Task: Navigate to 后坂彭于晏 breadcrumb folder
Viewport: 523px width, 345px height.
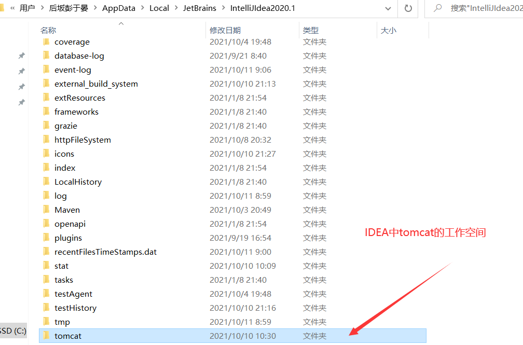Action: point(68,8)
